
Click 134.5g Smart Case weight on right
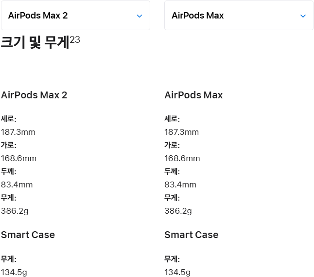pyautogui.click(x=177, y=272)
